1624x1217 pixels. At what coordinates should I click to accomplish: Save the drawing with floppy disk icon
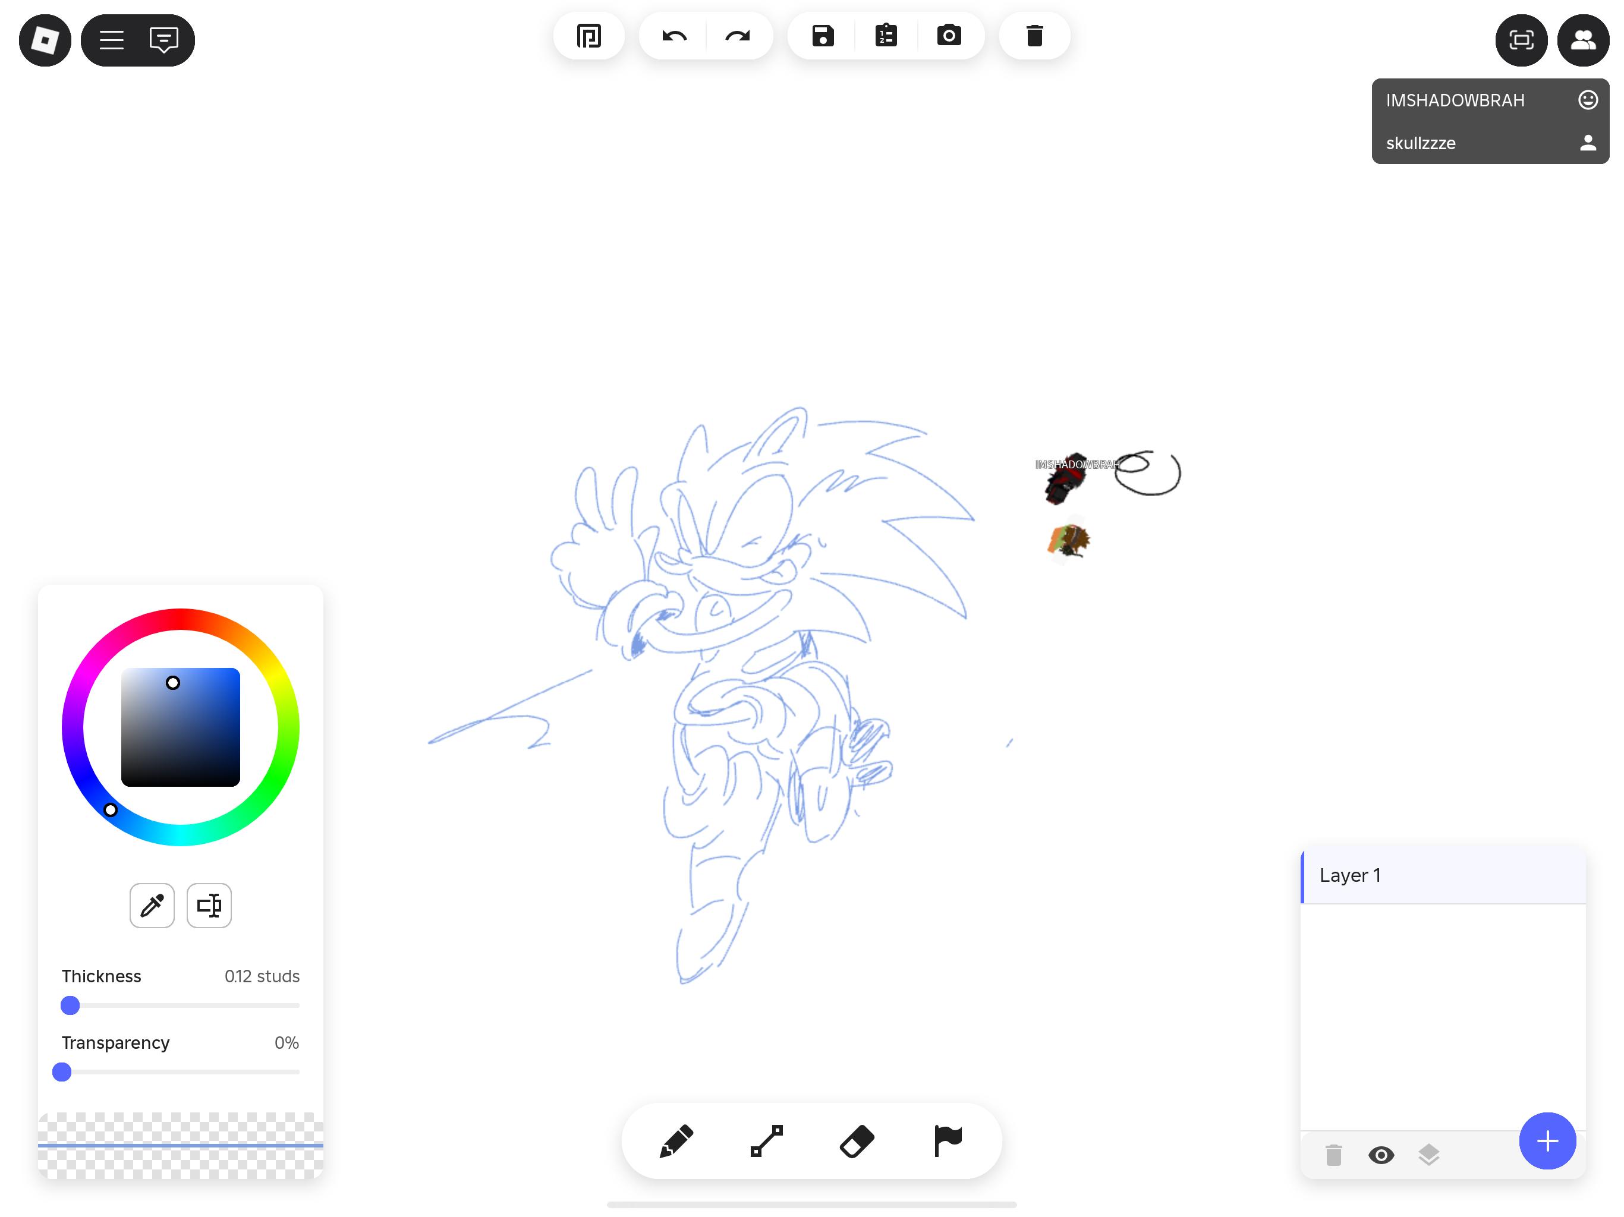(x=823, y=36)
